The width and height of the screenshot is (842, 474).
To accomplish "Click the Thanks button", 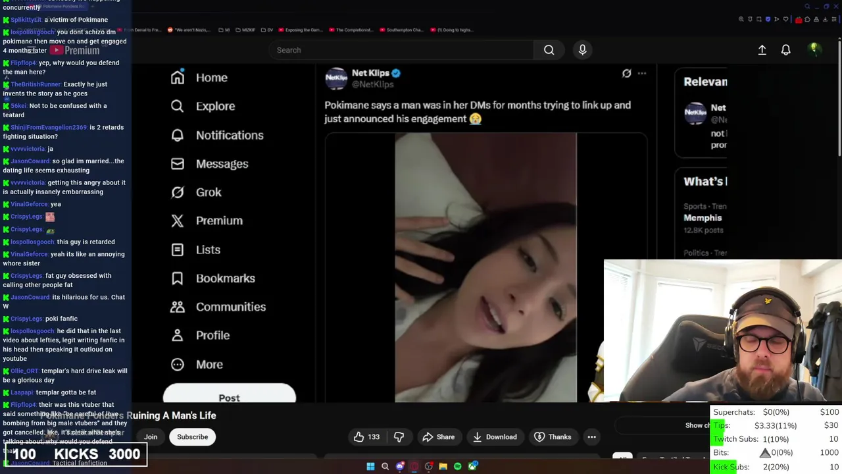I will click(553, 437).
